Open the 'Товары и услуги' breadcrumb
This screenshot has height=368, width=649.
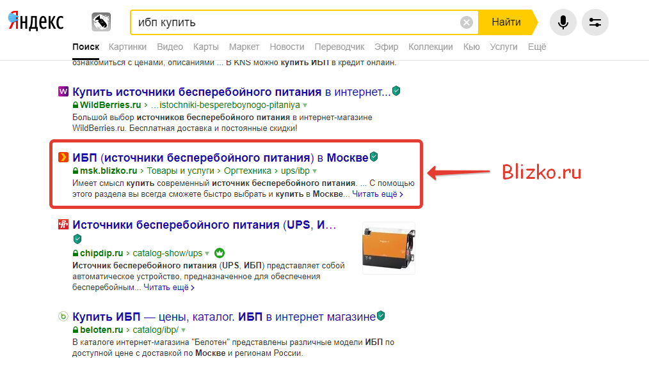[180, 171]
